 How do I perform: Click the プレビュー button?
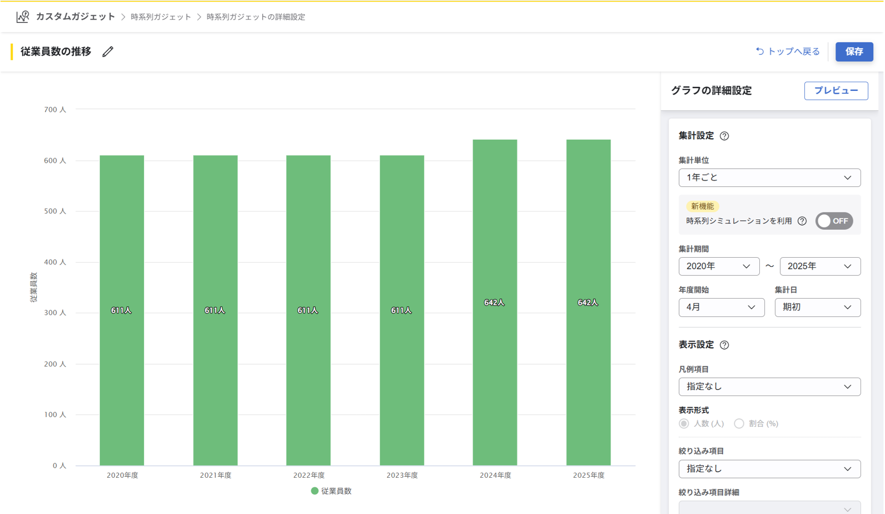tap(835, 91)
